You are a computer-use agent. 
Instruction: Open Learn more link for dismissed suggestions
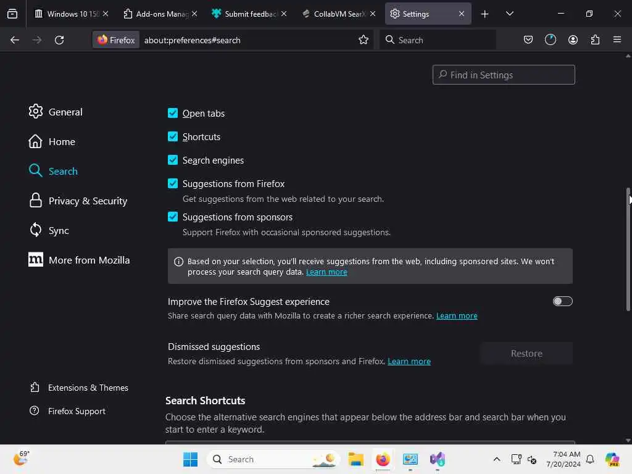(x=409, y=361)
